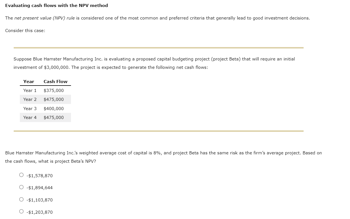Click the heading Evaluating cash flows
The width and height of the screenshot is (350, 219).
tap(56, 5)
